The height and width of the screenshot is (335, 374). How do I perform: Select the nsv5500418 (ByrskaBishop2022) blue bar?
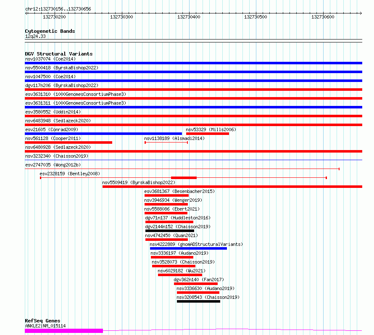tap(193, 72)
